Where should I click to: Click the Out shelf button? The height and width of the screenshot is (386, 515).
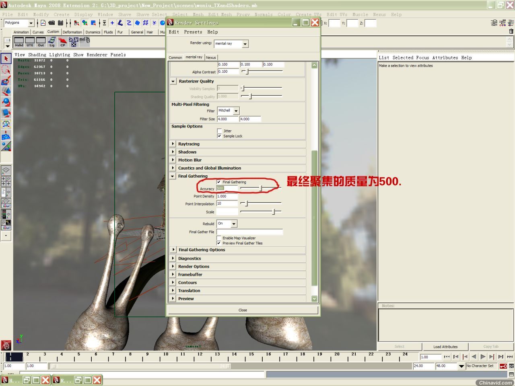coord(41,42)
